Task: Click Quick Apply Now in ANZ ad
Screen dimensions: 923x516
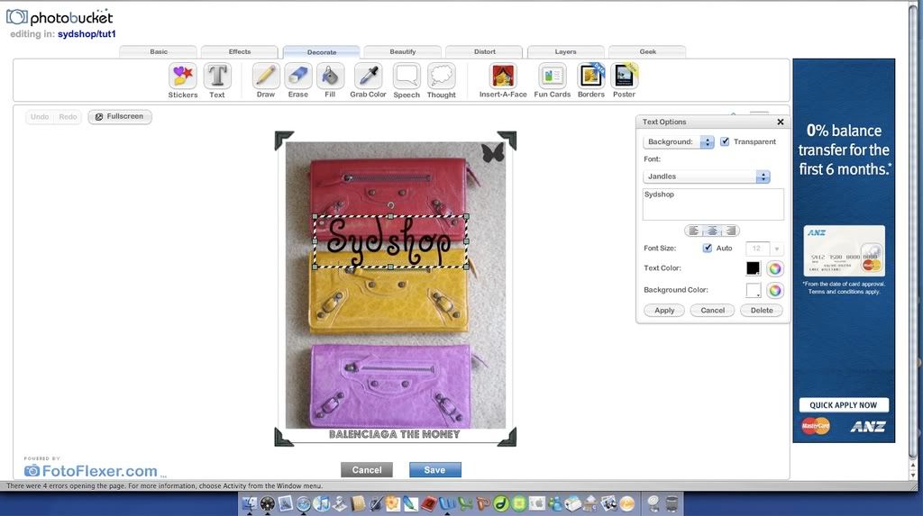Action: coord(844,405)
